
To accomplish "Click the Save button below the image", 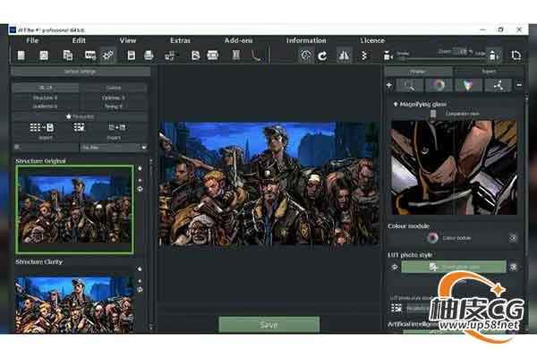I will (x=268, y=324).
